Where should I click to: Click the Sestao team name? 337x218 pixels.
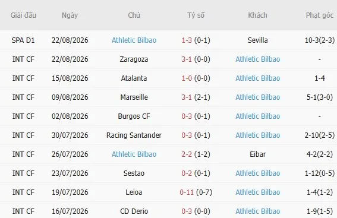pyautogui.click(x=134, y=173)
